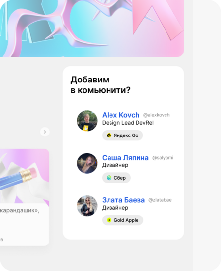This screenshot has width=221, height=271.
Task: Click the @alexkovch handle
Action: [157, 115]
